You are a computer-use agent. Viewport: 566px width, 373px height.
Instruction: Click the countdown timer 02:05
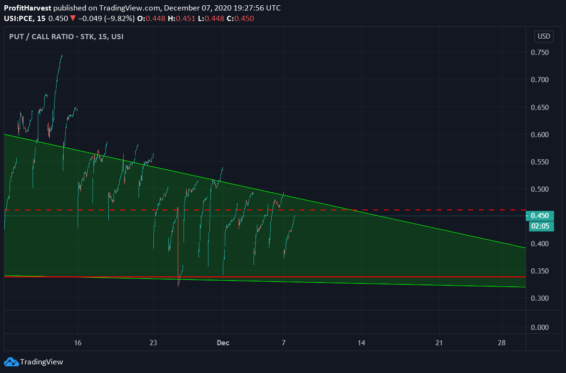point(542,226)
